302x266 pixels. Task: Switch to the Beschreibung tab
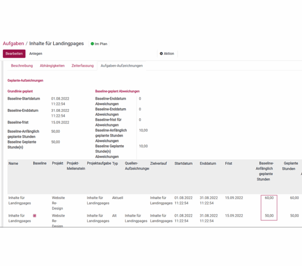22,66
